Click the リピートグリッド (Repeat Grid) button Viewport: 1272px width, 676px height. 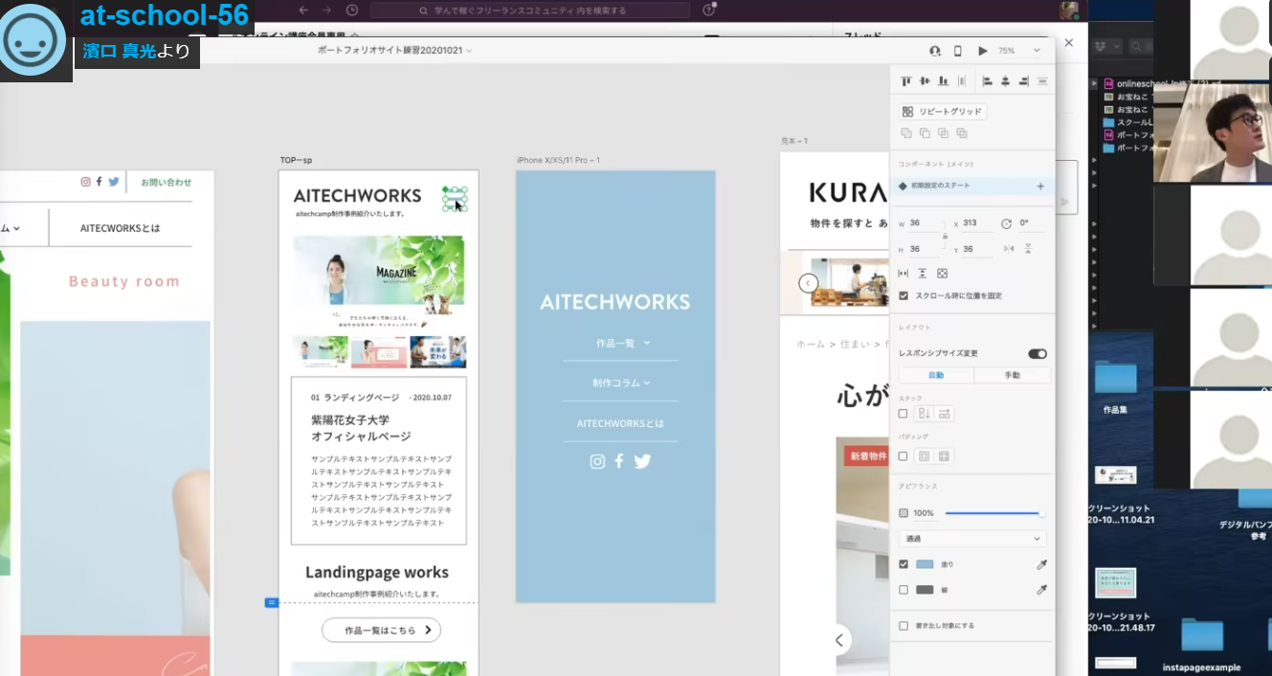943,112
